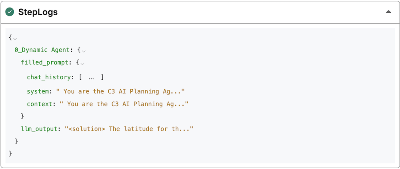Collapse the root JSON object chevron
The width and height of the screenshot is (400, 169).
point(15,38)
